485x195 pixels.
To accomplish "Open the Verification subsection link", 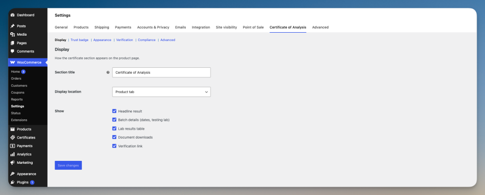I will pyautogui.click(x=125, y=40).
